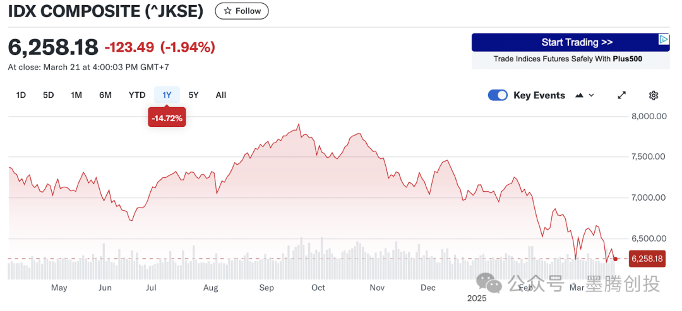Image resolution: width=682 pixels, height=311 pixels.
Task: Click the AdChoices icon on ad
Action: pos(663,39)
